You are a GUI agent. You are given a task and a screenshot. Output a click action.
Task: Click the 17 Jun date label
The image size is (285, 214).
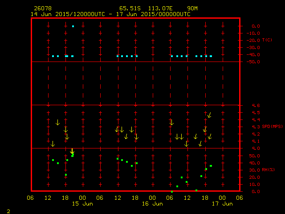(x=222, y=204)
